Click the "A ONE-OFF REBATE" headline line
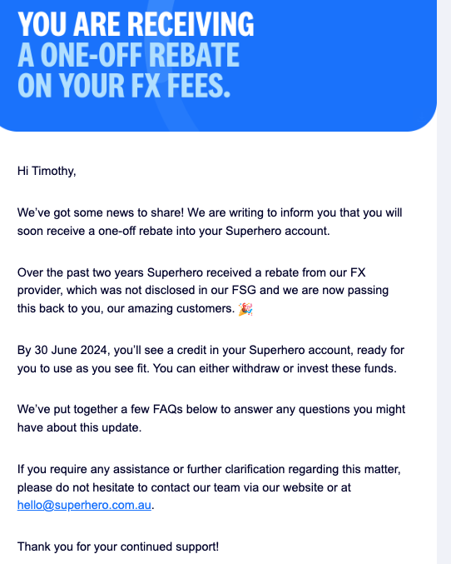This screenshot has width=451, height=564. pyautogui.click(x=128, y=55)
